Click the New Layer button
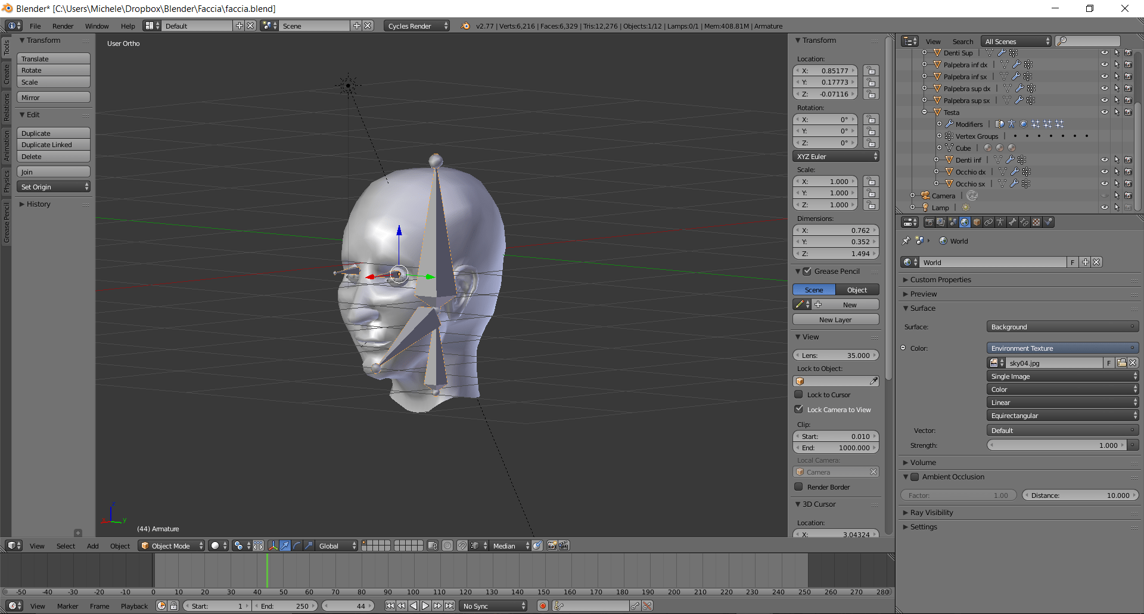Screen dimensions: 1144x614 pos(835,319)
